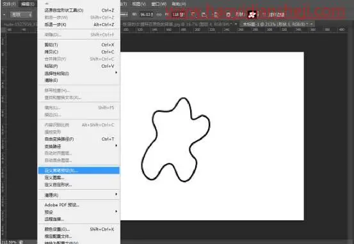This screenshot has height=244, width=354.
Task: Close the 未标题-1 document tab
Action: [x=312, y=24]
